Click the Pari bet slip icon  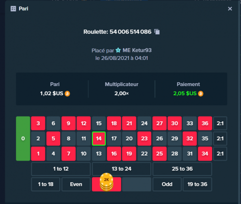[x=13, y=9]
